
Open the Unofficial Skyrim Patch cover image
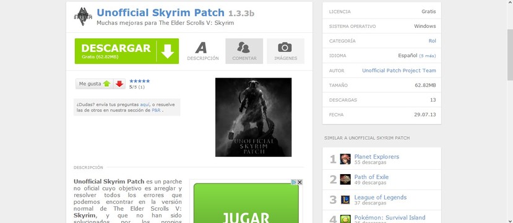(x=253, y=117)
